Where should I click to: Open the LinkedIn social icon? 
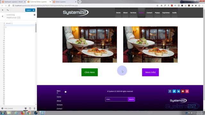(178, 91)
